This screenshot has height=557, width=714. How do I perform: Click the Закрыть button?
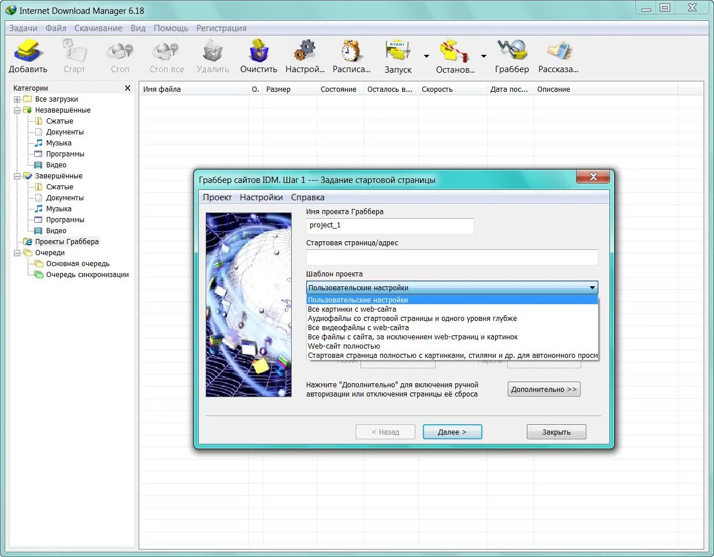coord(556,432)
